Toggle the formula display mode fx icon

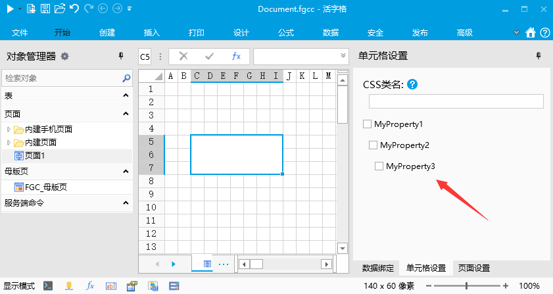(x=90, y=286)
